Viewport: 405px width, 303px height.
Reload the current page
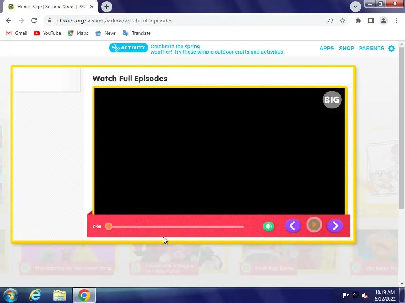click(34, 21)
